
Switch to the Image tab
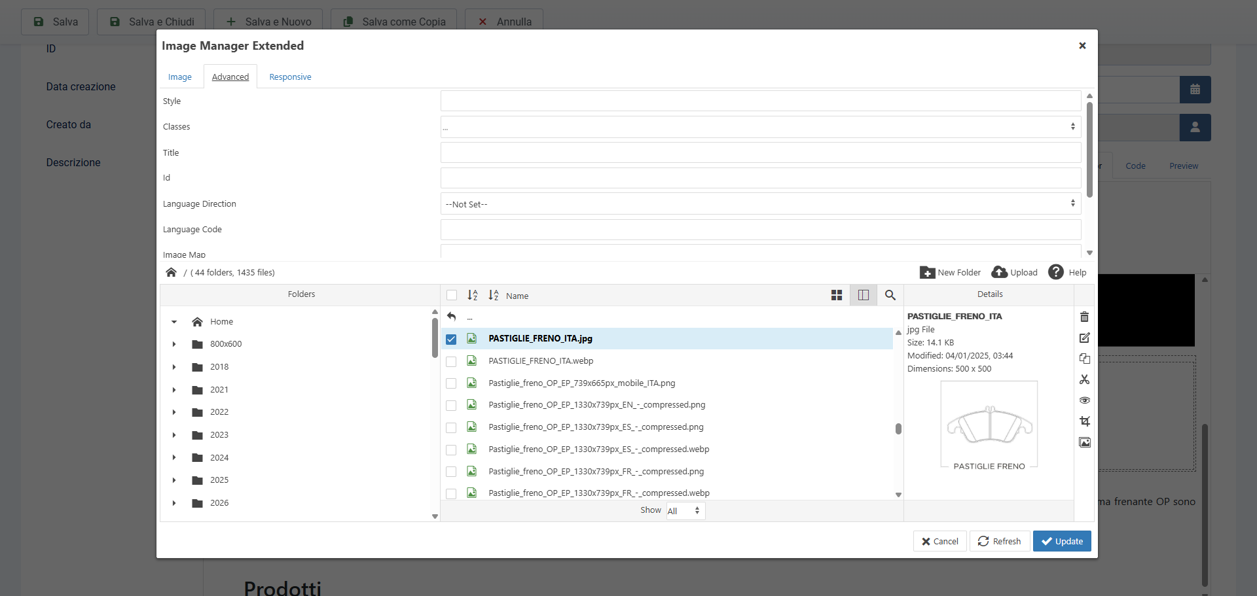point(179,77)
